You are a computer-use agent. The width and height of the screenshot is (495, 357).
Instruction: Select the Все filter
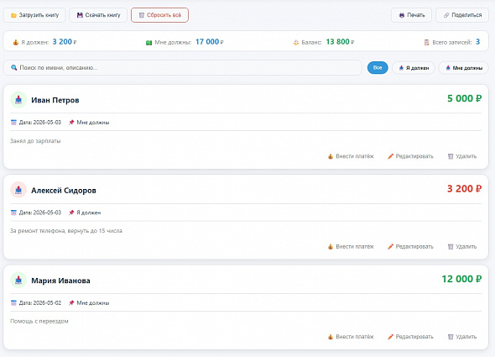tap(378, 68)
